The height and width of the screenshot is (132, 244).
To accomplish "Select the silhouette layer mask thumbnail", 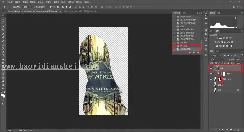I will click(x=220, y=79).
